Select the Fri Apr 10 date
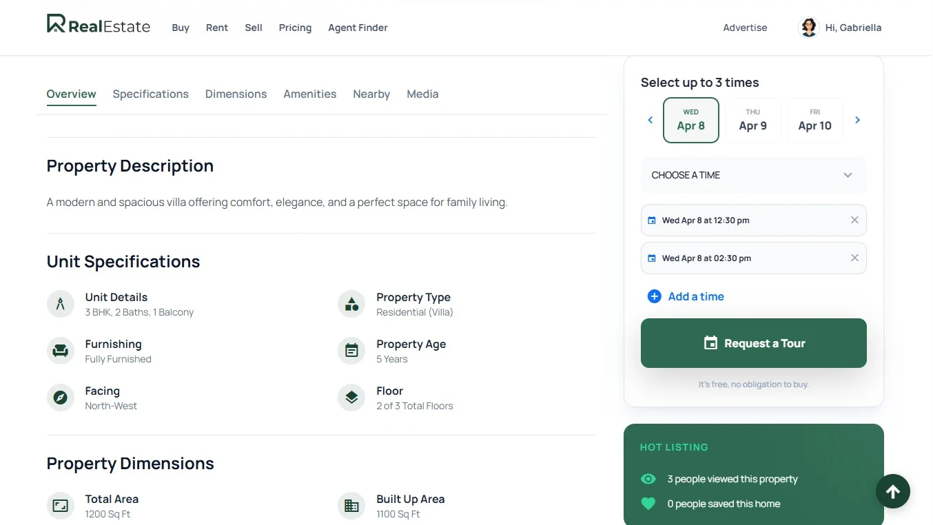Screen dimensions: 933x525 coord(814,120)
